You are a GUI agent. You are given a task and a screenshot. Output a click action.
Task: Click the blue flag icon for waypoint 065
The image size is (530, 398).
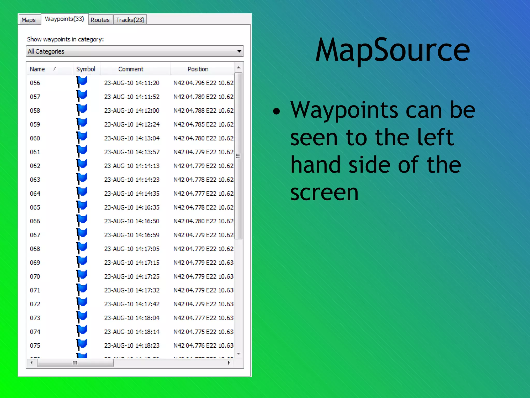coord(82,207)
